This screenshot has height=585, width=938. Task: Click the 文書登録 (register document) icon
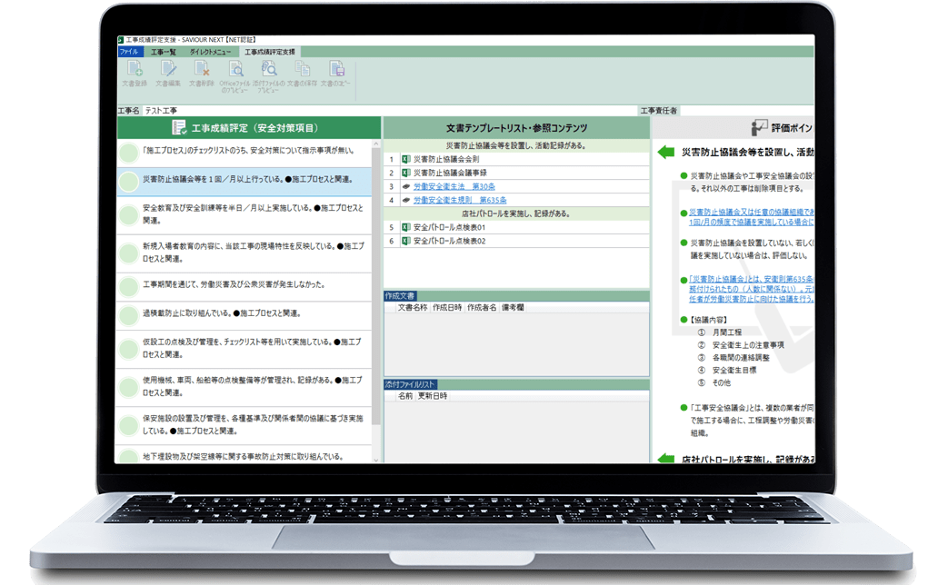[x=134, y=70]
